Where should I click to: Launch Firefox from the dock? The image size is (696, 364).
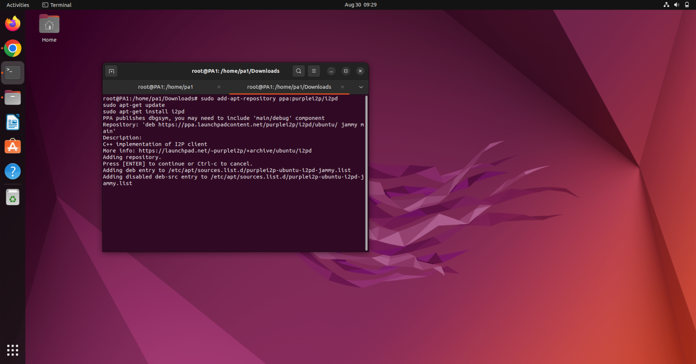(12, 23)
